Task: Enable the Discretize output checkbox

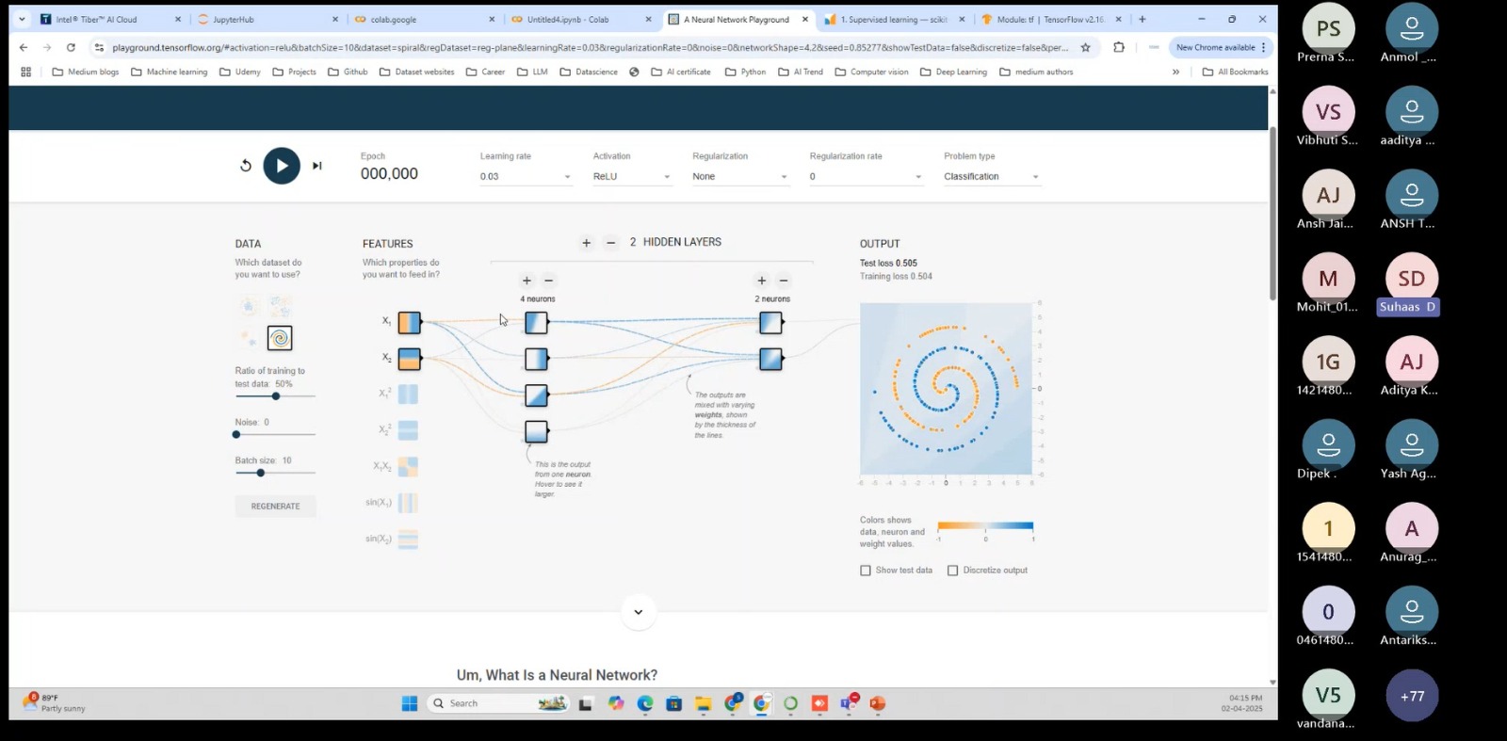Action: coord(953,571)
